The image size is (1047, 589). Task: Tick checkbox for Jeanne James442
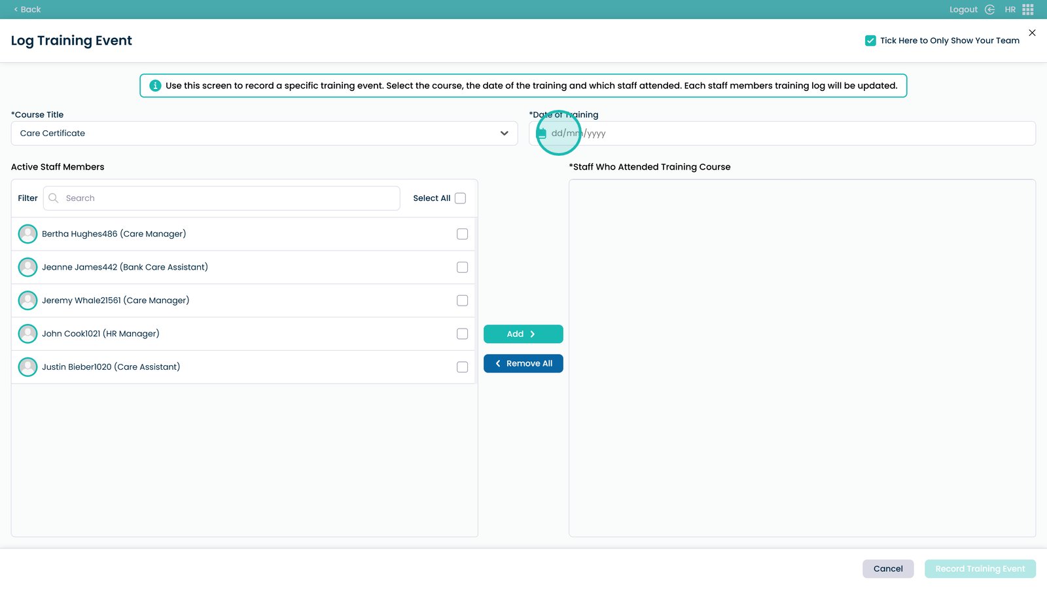pos(462,267)
